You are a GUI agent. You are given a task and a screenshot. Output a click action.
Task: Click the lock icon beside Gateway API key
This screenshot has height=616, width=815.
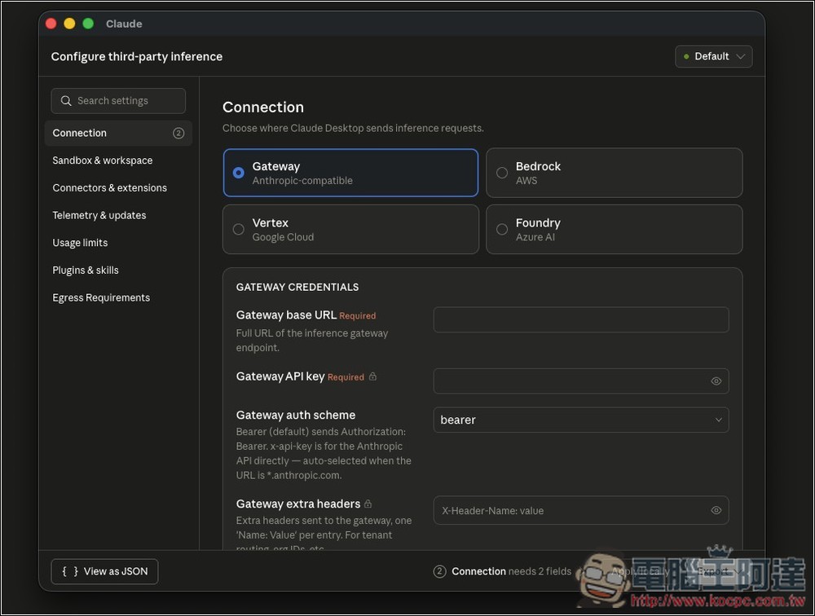[372, 376]
